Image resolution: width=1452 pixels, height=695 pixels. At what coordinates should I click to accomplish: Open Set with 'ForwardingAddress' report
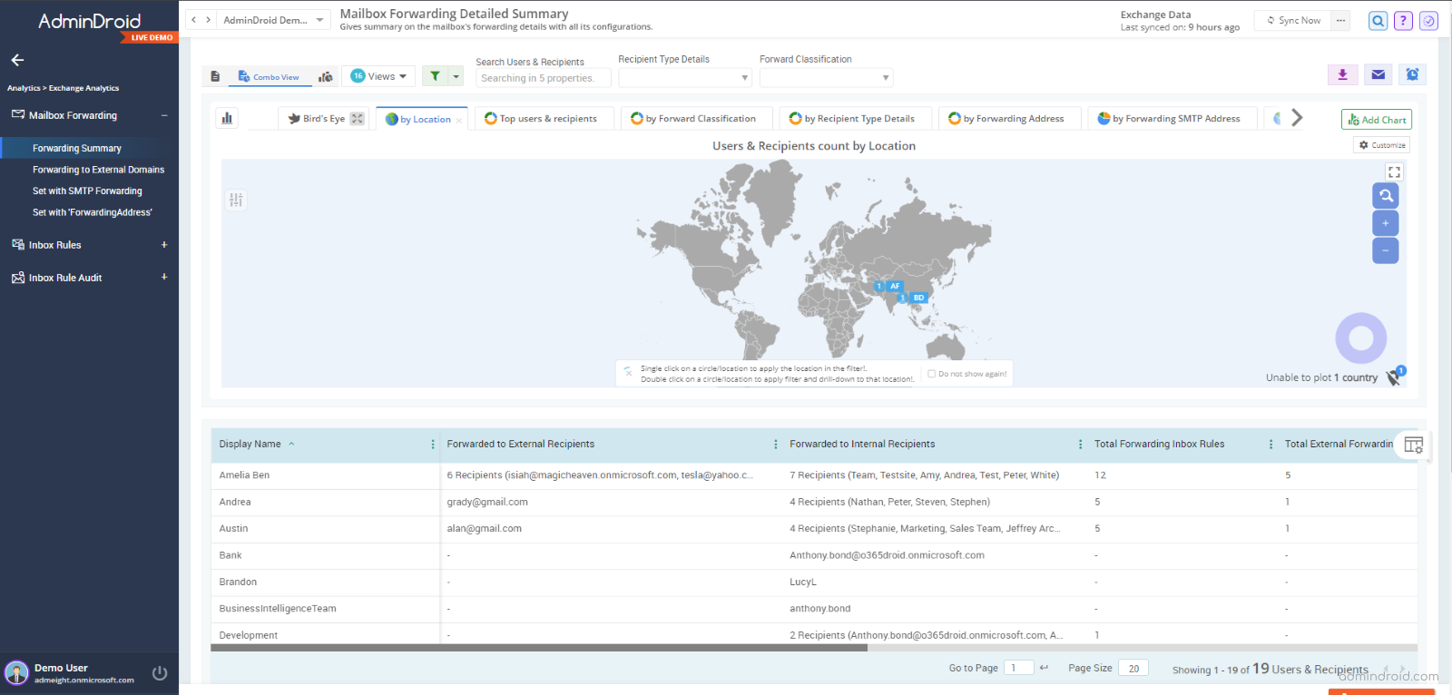[93, 212]
